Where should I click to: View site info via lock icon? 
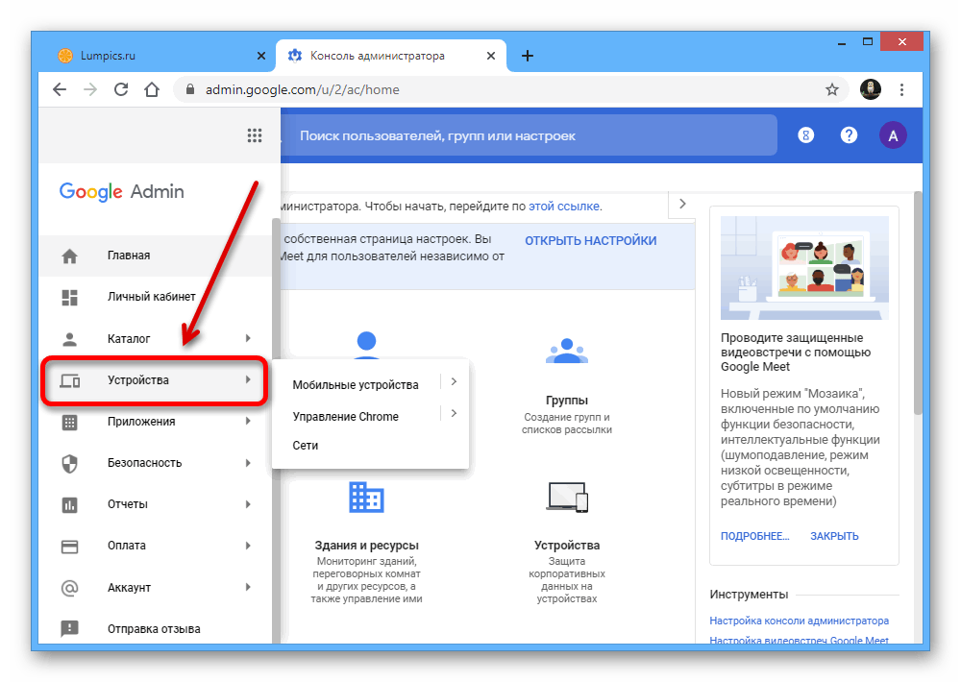190,89
